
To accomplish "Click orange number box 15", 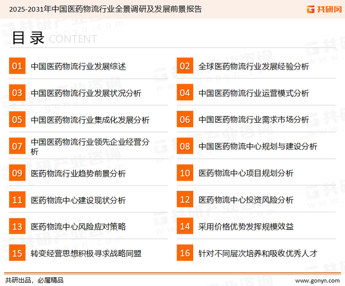I will click(x=17, y=253).
